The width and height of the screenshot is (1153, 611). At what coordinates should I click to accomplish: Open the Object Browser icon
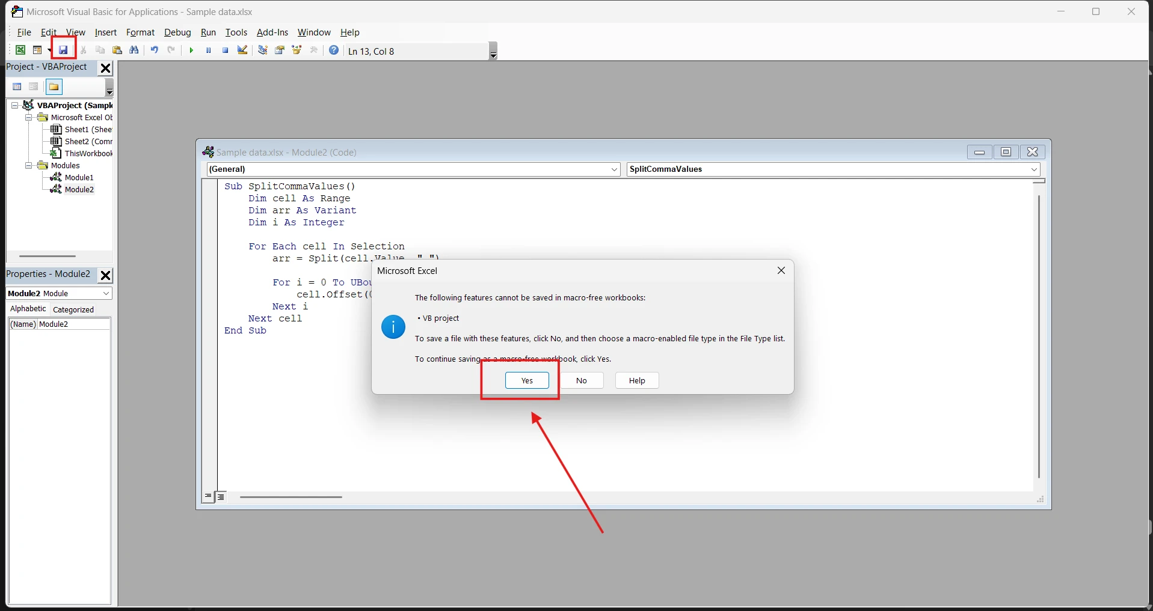point(297,50)
